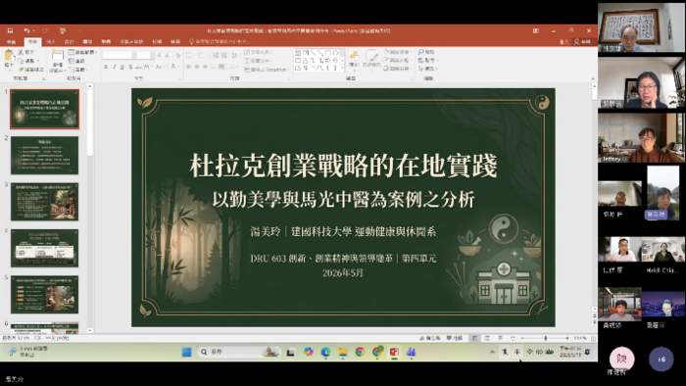The image size is (686, 386).
Task: Convert to SmartArt graphic button
Action: pos(266,70)
